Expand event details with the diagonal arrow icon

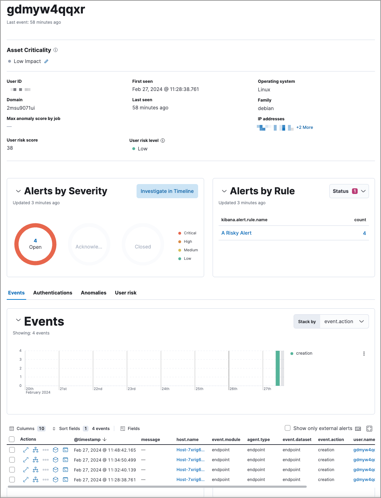(x=25, y=450)
